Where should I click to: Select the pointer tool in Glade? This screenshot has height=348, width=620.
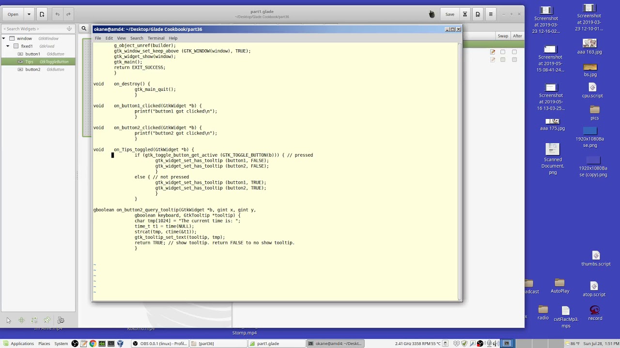(8, 320)
